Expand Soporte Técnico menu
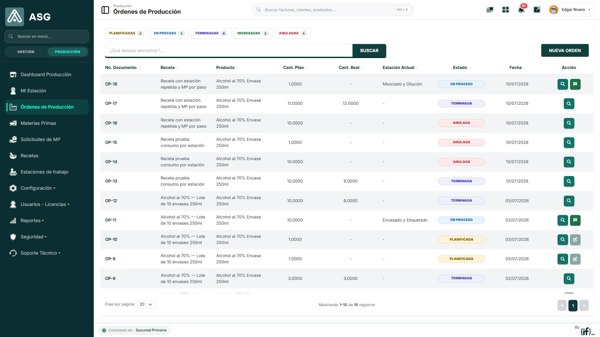The image size is (600, 337). [47, 253]
